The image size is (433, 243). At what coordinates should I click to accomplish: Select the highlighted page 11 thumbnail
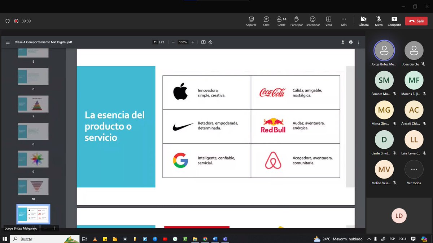pos(33,214)
